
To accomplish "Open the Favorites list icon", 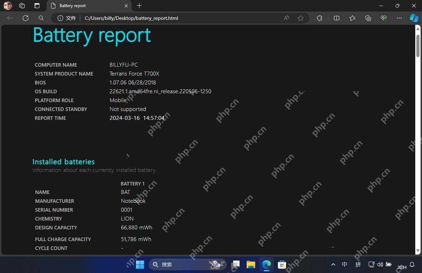I will (352, 18).
